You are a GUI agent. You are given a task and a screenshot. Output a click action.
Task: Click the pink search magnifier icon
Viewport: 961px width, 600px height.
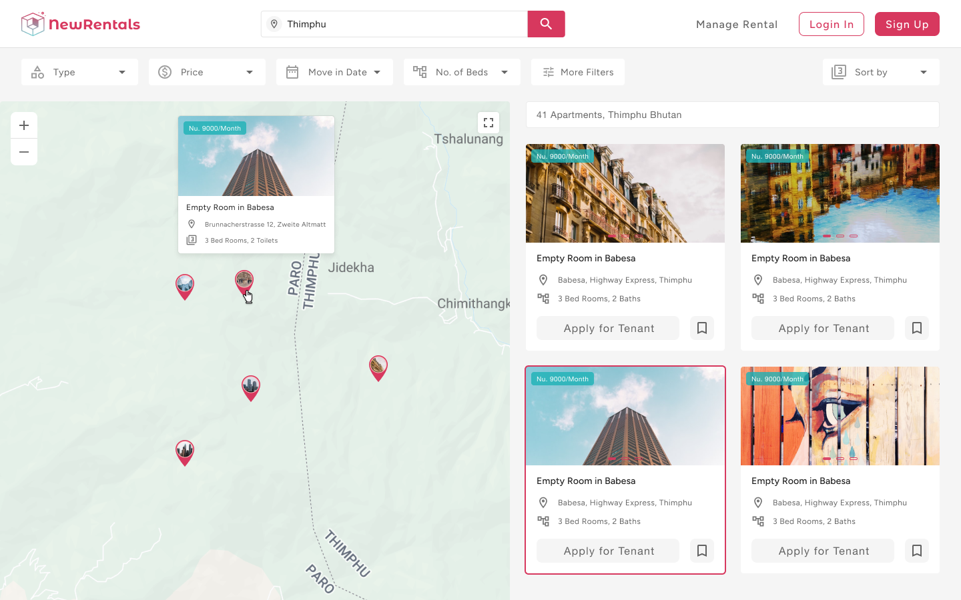[x=546, y=23]
